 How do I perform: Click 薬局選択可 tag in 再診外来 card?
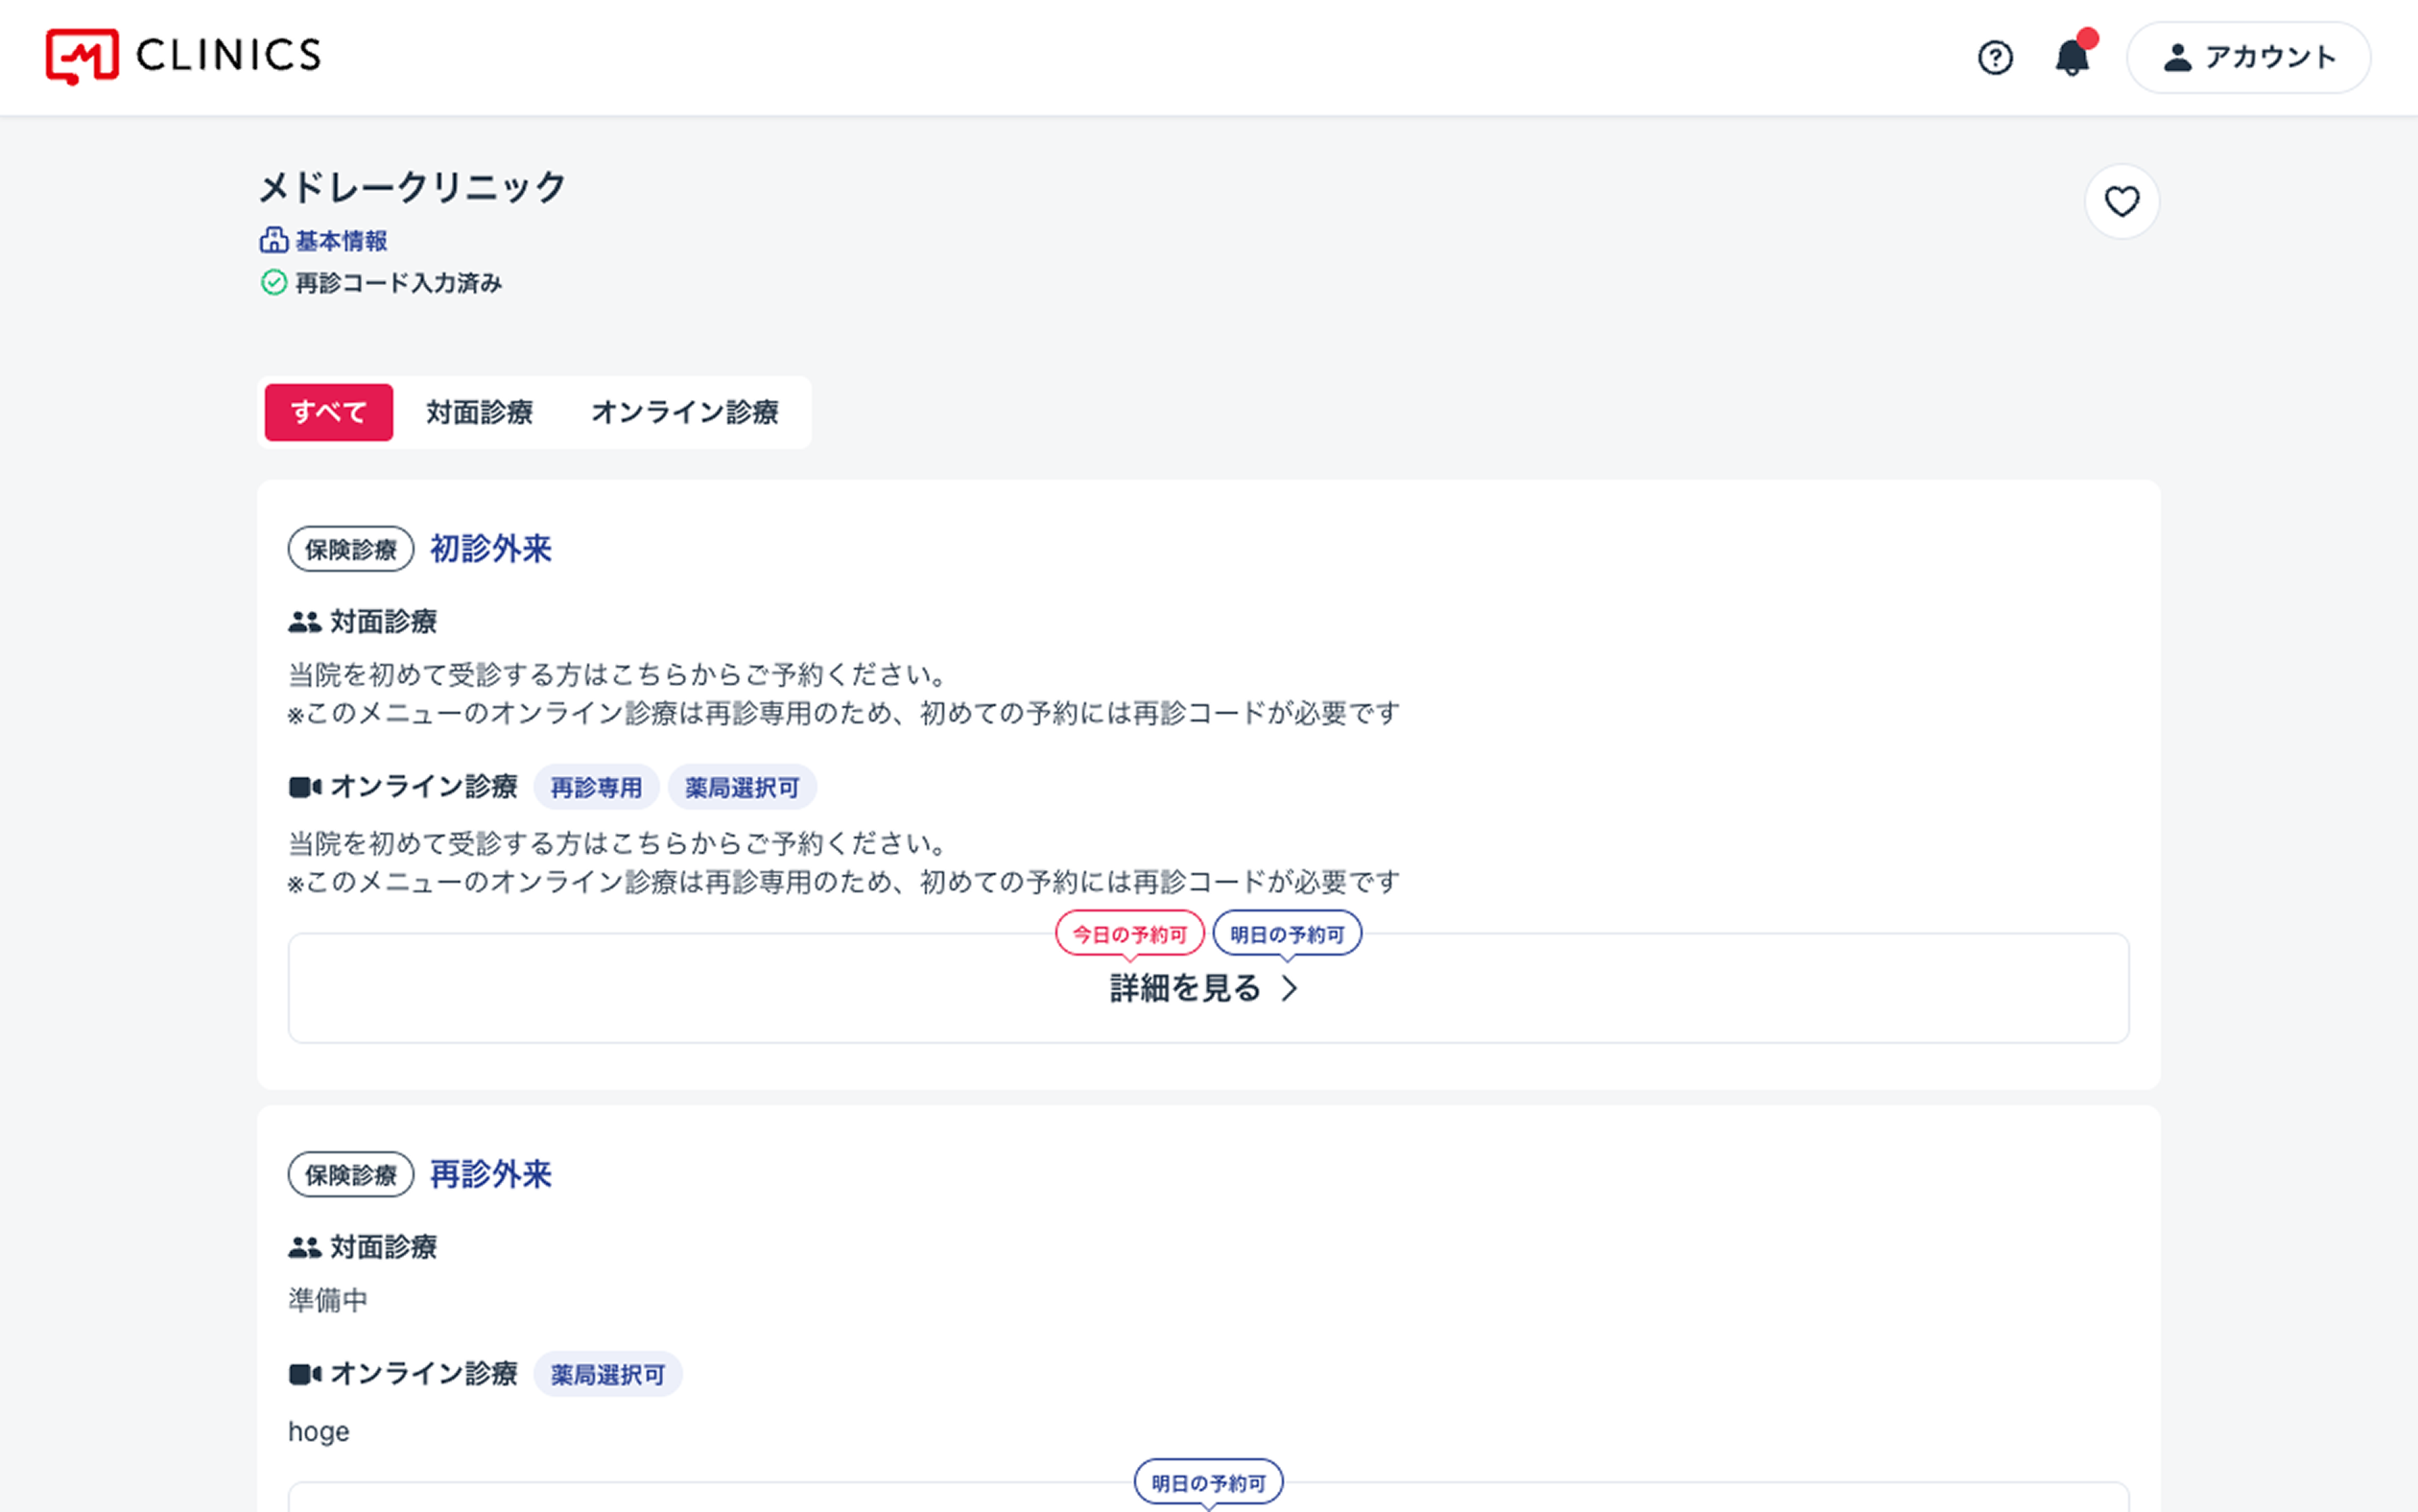pos(608,1375)
